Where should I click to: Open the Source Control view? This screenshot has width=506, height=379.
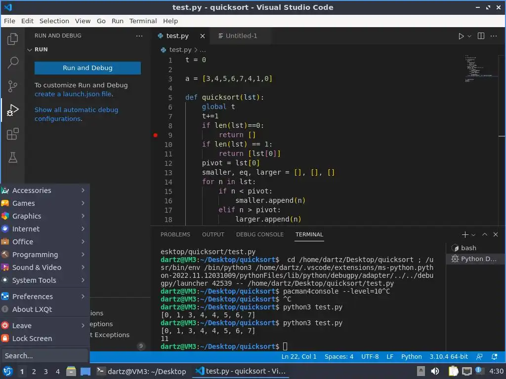[12, 86]
